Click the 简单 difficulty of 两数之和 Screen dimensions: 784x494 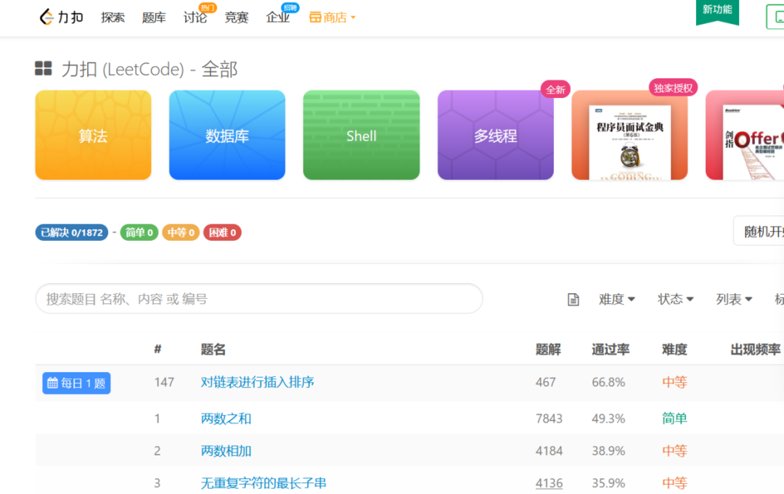tap(674, 419)
